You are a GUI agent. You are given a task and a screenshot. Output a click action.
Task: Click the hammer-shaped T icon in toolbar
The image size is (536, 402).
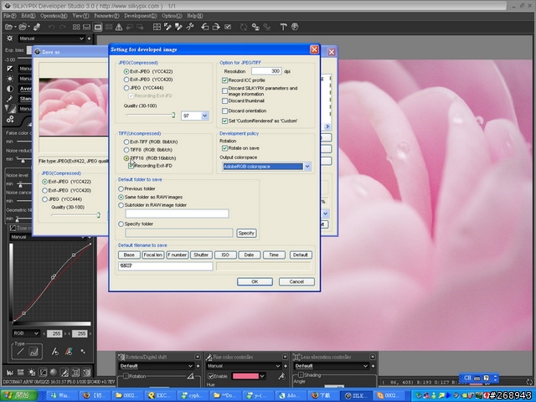pos(283,27)
